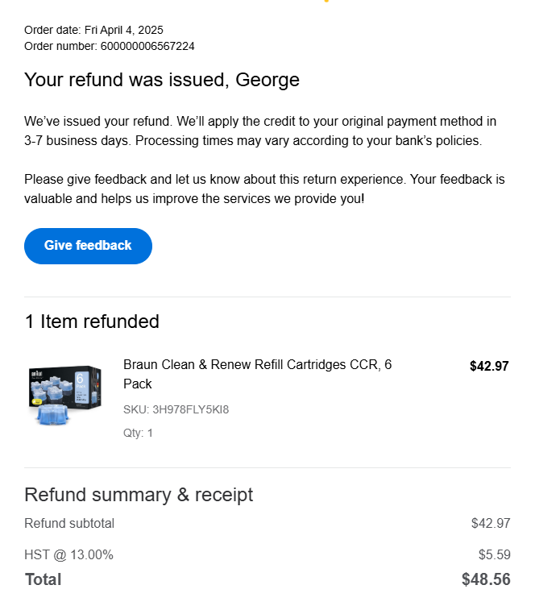Select the 'Your refund was issued, George' heading
The height and width of the screenshot is (610, 535).
click(162, 80)
